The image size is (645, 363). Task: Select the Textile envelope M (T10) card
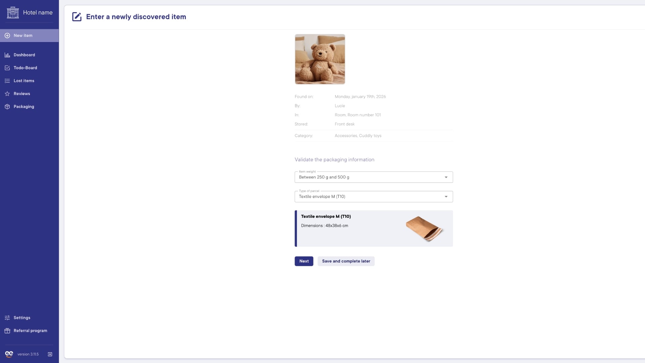pos(374,229)
